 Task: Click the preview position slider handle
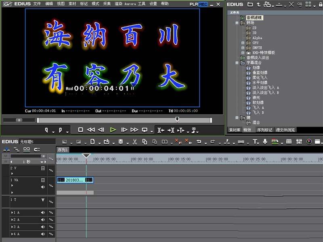tap(177, 119)
